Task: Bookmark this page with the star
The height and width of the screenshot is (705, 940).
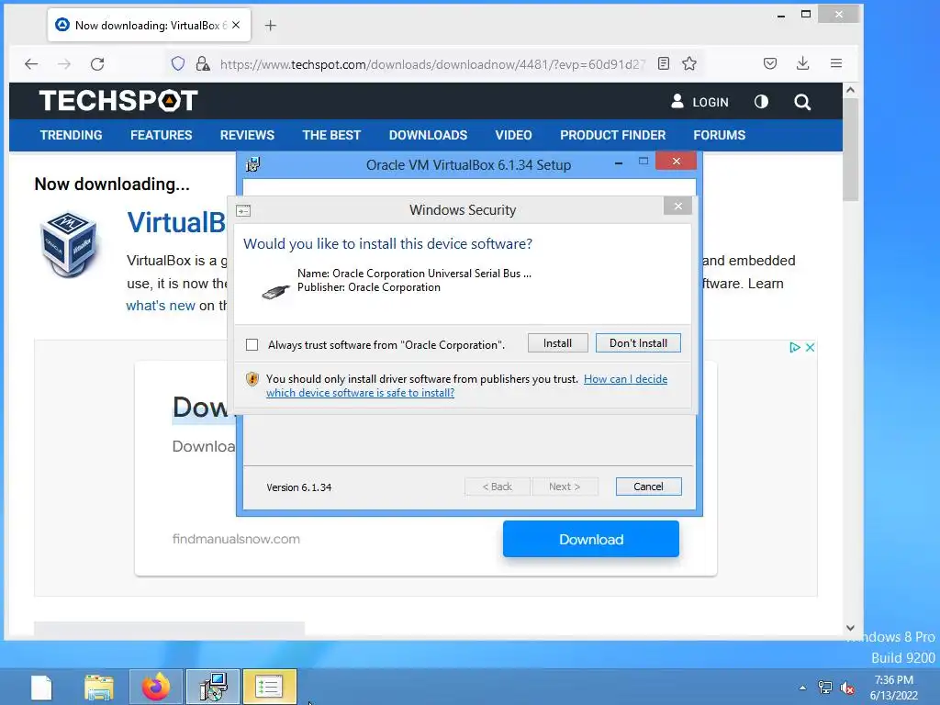Action: [689, 63]
